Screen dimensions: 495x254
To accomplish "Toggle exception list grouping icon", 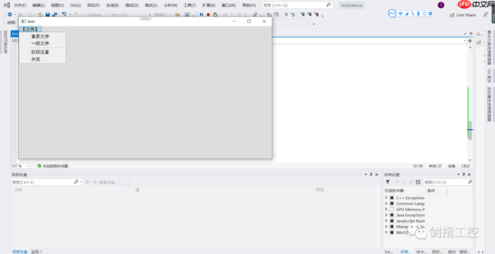I will point(418,182).
